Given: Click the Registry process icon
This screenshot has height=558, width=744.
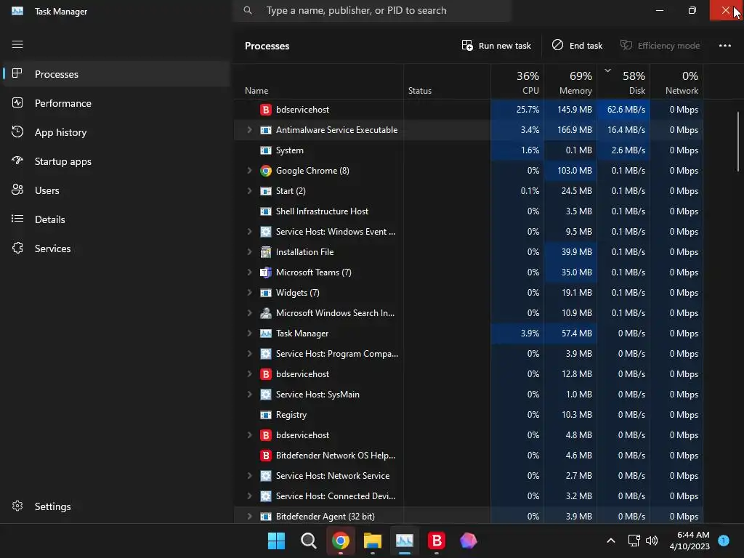Looking at the screenshot, I should pyautogui.click(x=266, y=415).
